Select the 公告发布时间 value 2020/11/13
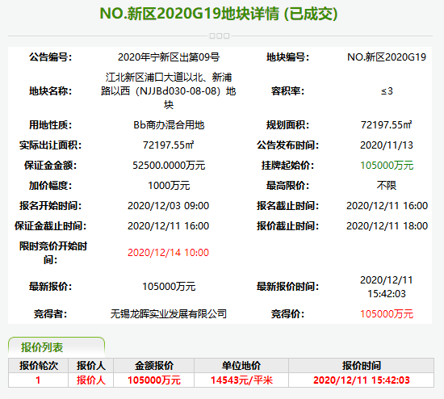444x399 pixels. point(387,145)
